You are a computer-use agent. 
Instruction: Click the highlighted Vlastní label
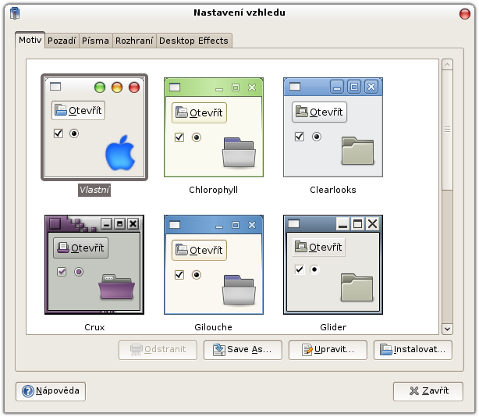tap(94, 190)
